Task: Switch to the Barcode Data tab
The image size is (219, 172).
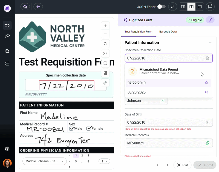Action: click(168, 32)
